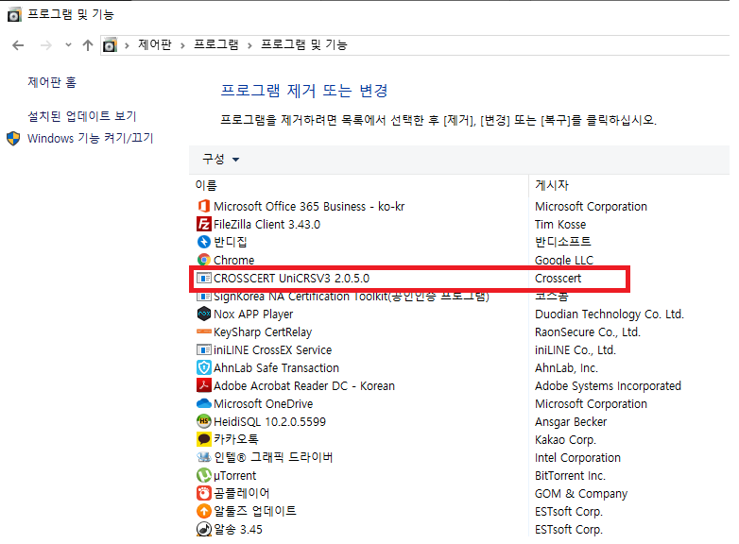Select AhnLab Safe Transaction entry
Viewport: 739px width, 544px height.
coord(276,367)
